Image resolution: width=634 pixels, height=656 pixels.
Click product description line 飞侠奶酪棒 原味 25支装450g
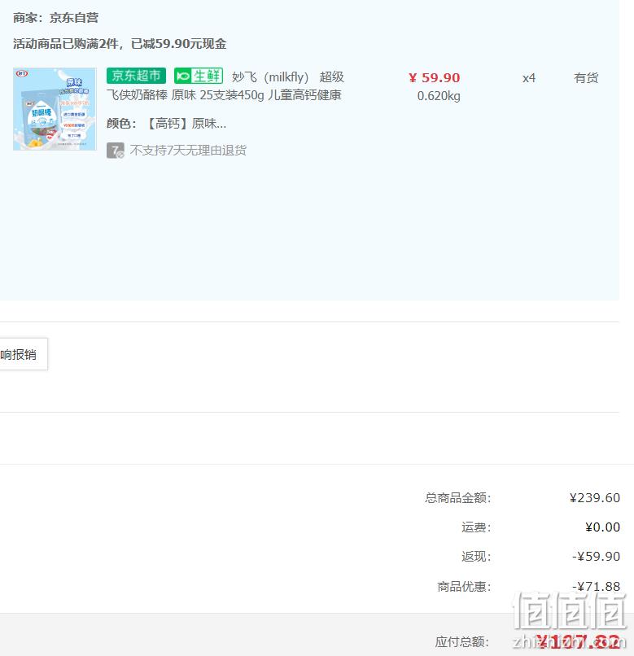pos(186,95)
